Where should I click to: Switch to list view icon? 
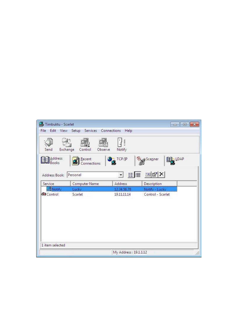[x=131, y=175]
